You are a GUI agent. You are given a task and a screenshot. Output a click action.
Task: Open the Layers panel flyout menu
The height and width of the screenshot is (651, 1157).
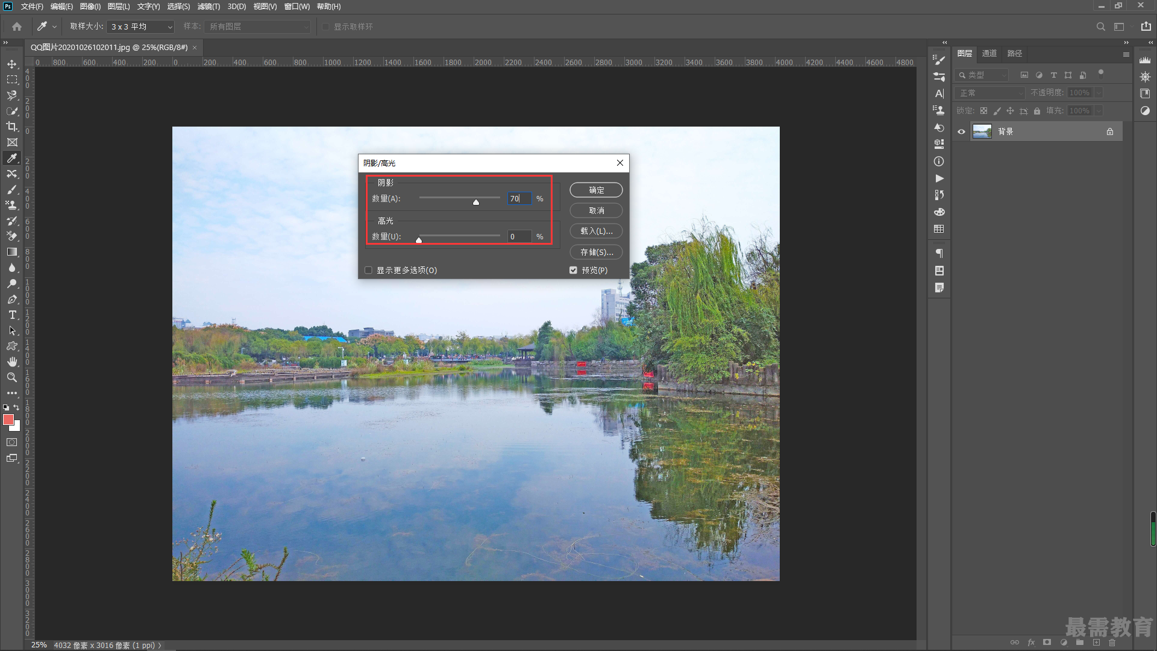point(1126,54)
